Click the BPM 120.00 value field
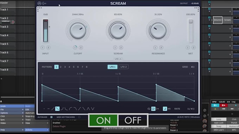 point(222,102)
